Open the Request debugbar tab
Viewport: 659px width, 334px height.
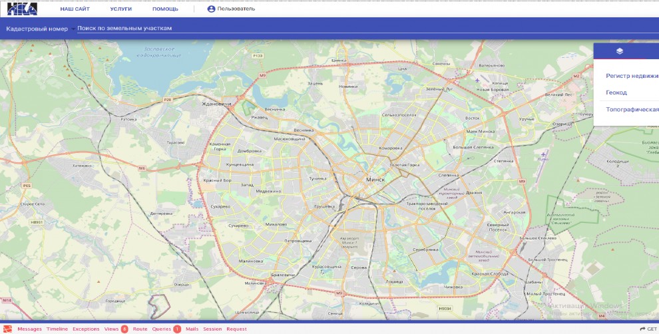pyautogui.click(x=236, y=329)
